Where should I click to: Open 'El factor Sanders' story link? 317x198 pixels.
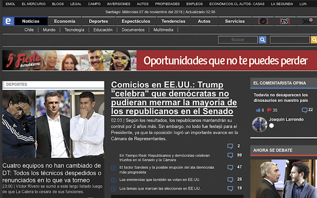[167, 170]
